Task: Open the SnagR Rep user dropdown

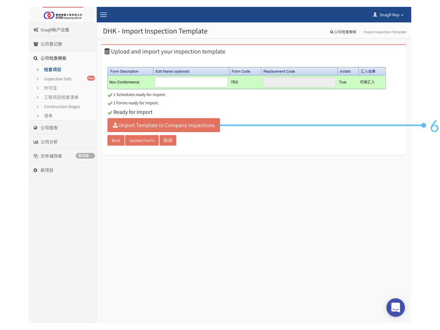Action: [388, 15]
